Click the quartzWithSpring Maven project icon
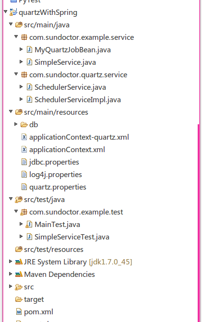Viewport: 202px width, 322px height. [13, 12]
